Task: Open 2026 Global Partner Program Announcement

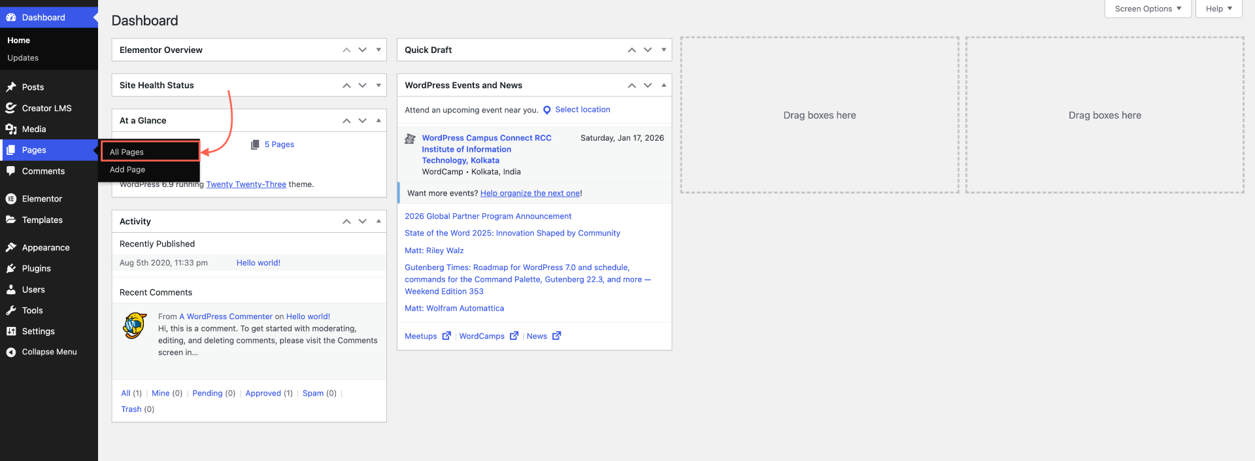Action: (x=488, y=216)
